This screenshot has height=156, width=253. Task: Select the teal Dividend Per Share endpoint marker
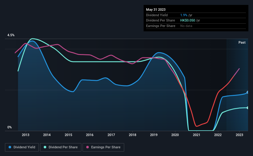(x=248, y=108)
